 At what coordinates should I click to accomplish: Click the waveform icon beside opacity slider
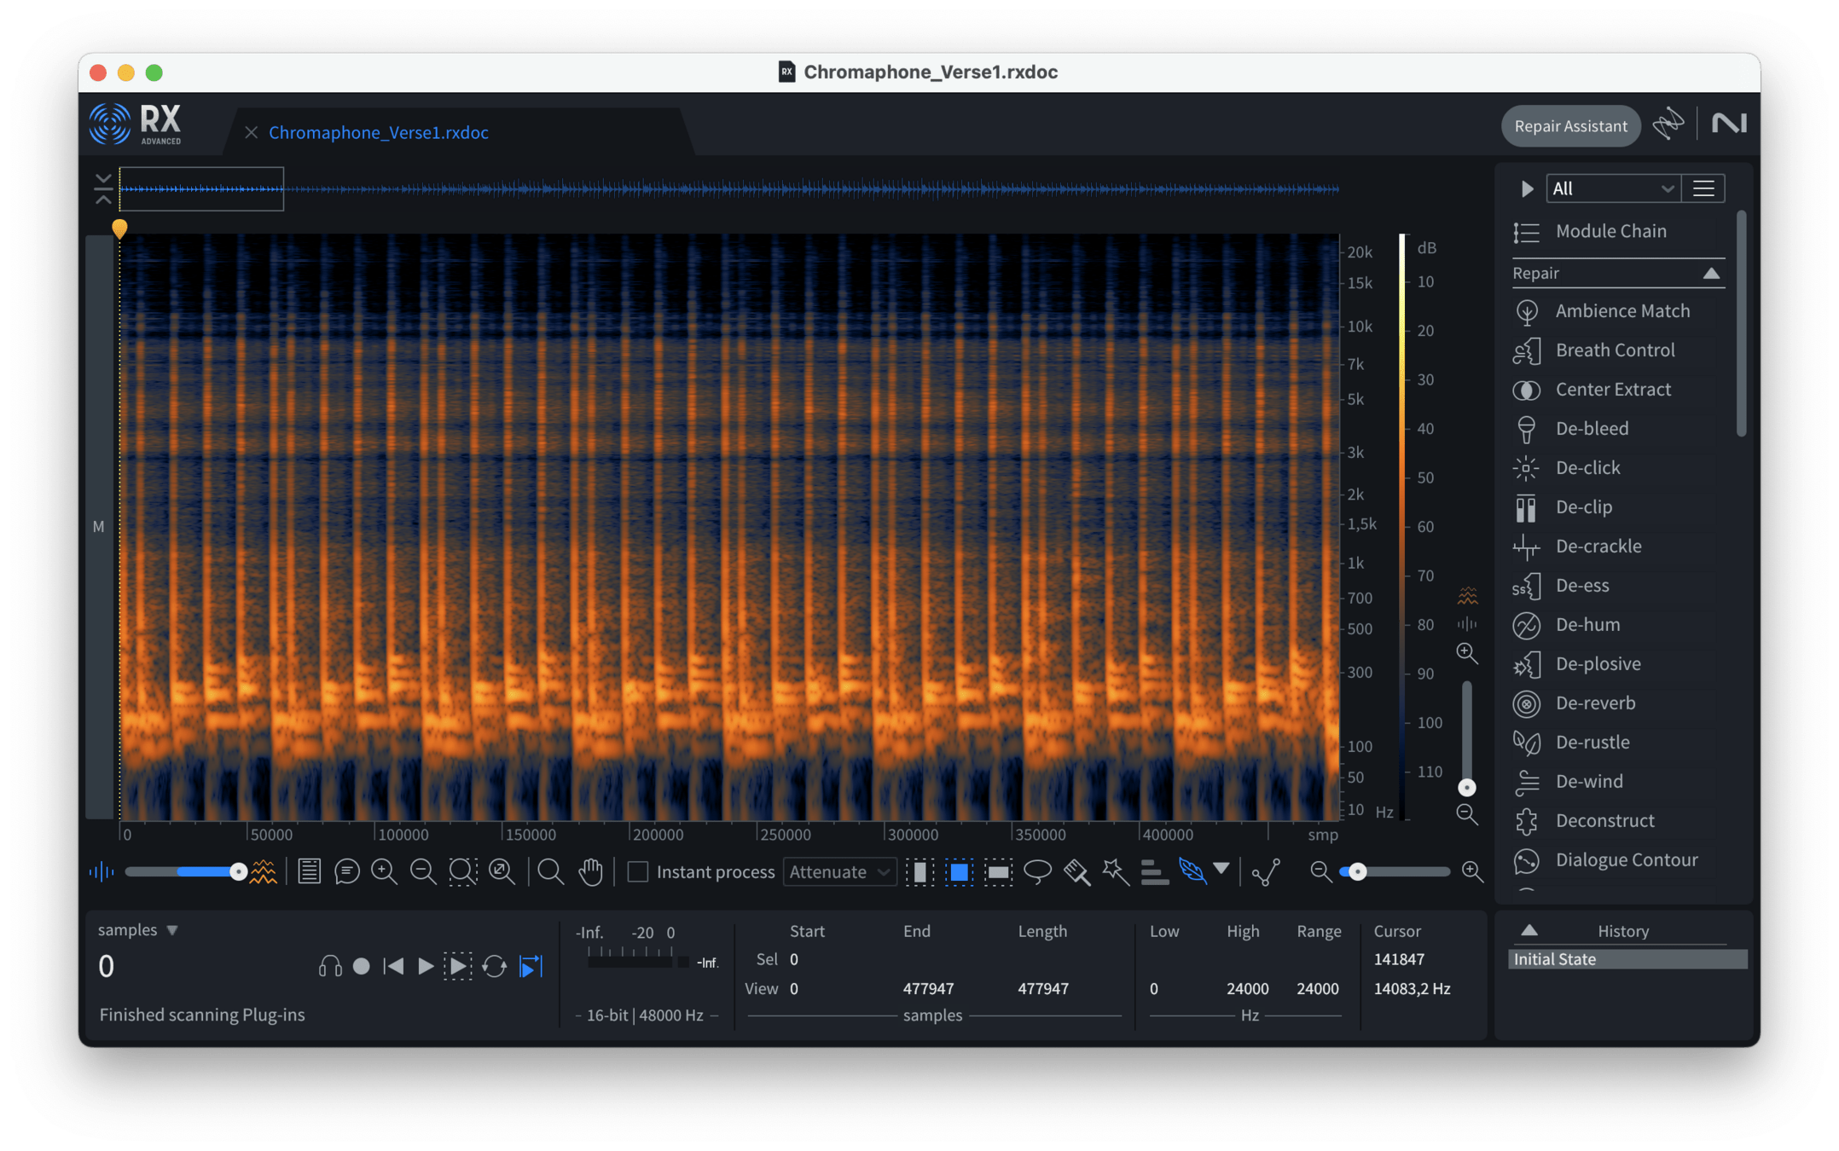click(x=102, y=871)
